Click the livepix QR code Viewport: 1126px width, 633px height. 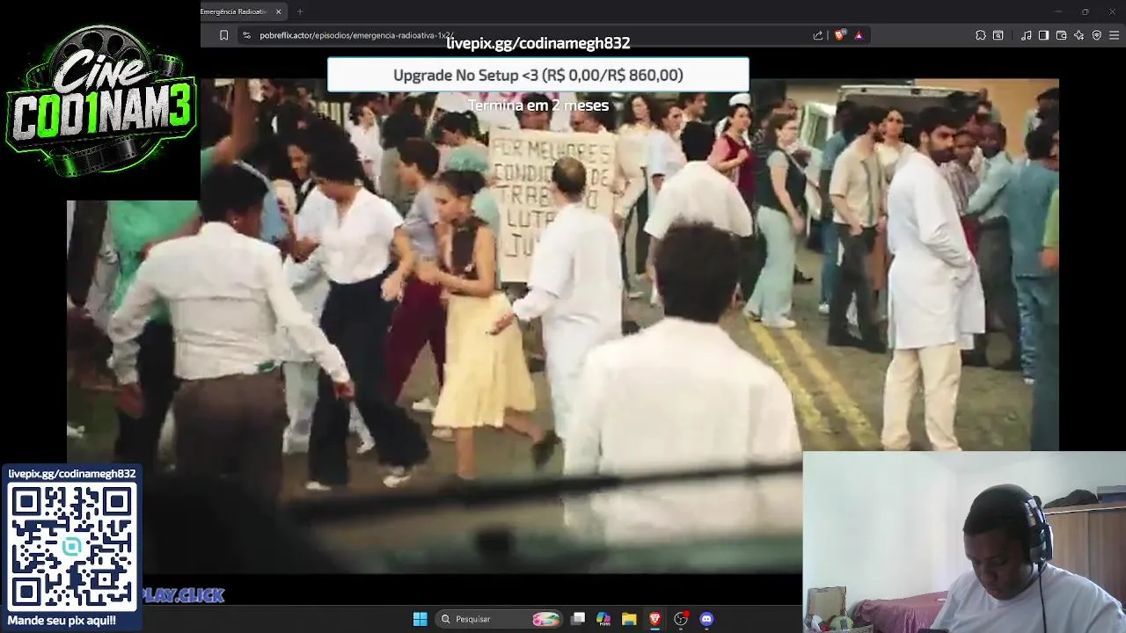[x=72, y=547]
